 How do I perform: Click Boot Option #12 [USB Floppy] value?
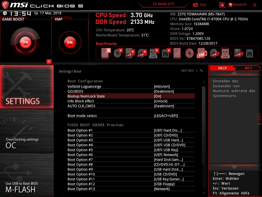pos(164,184)
